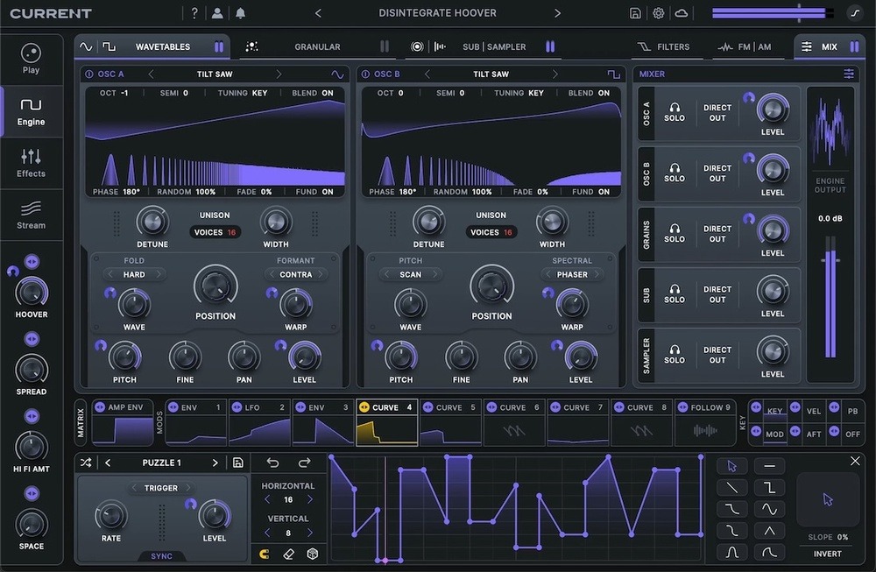This screenshot has width=876, height=572.
Task: Undo last curve edit
Action: (272, 463)
